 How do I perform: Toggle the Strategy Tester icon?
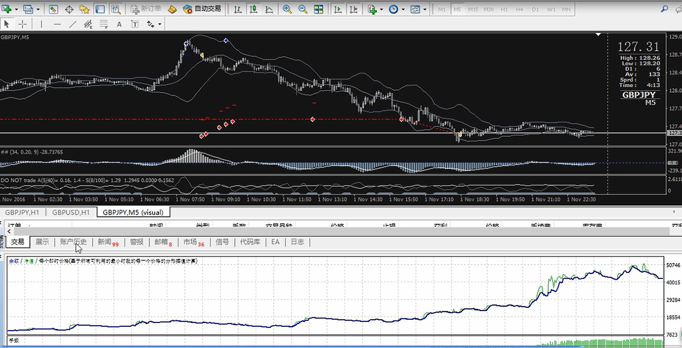116,9
